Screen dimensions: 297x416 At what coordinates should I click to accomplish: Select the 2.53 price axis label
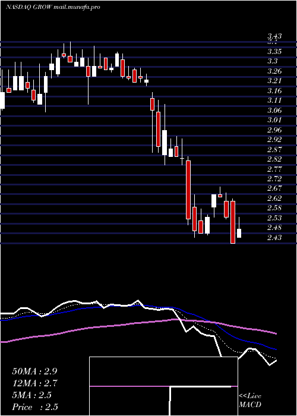pos(274,218)
